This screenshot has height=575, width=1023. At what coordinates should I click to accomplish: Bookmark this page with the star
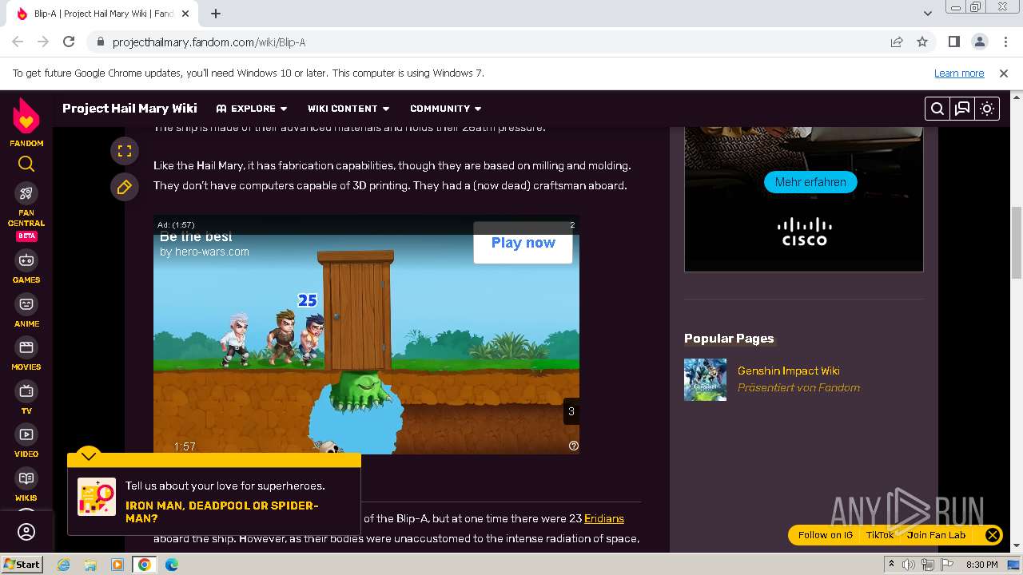tap(922, 42)
